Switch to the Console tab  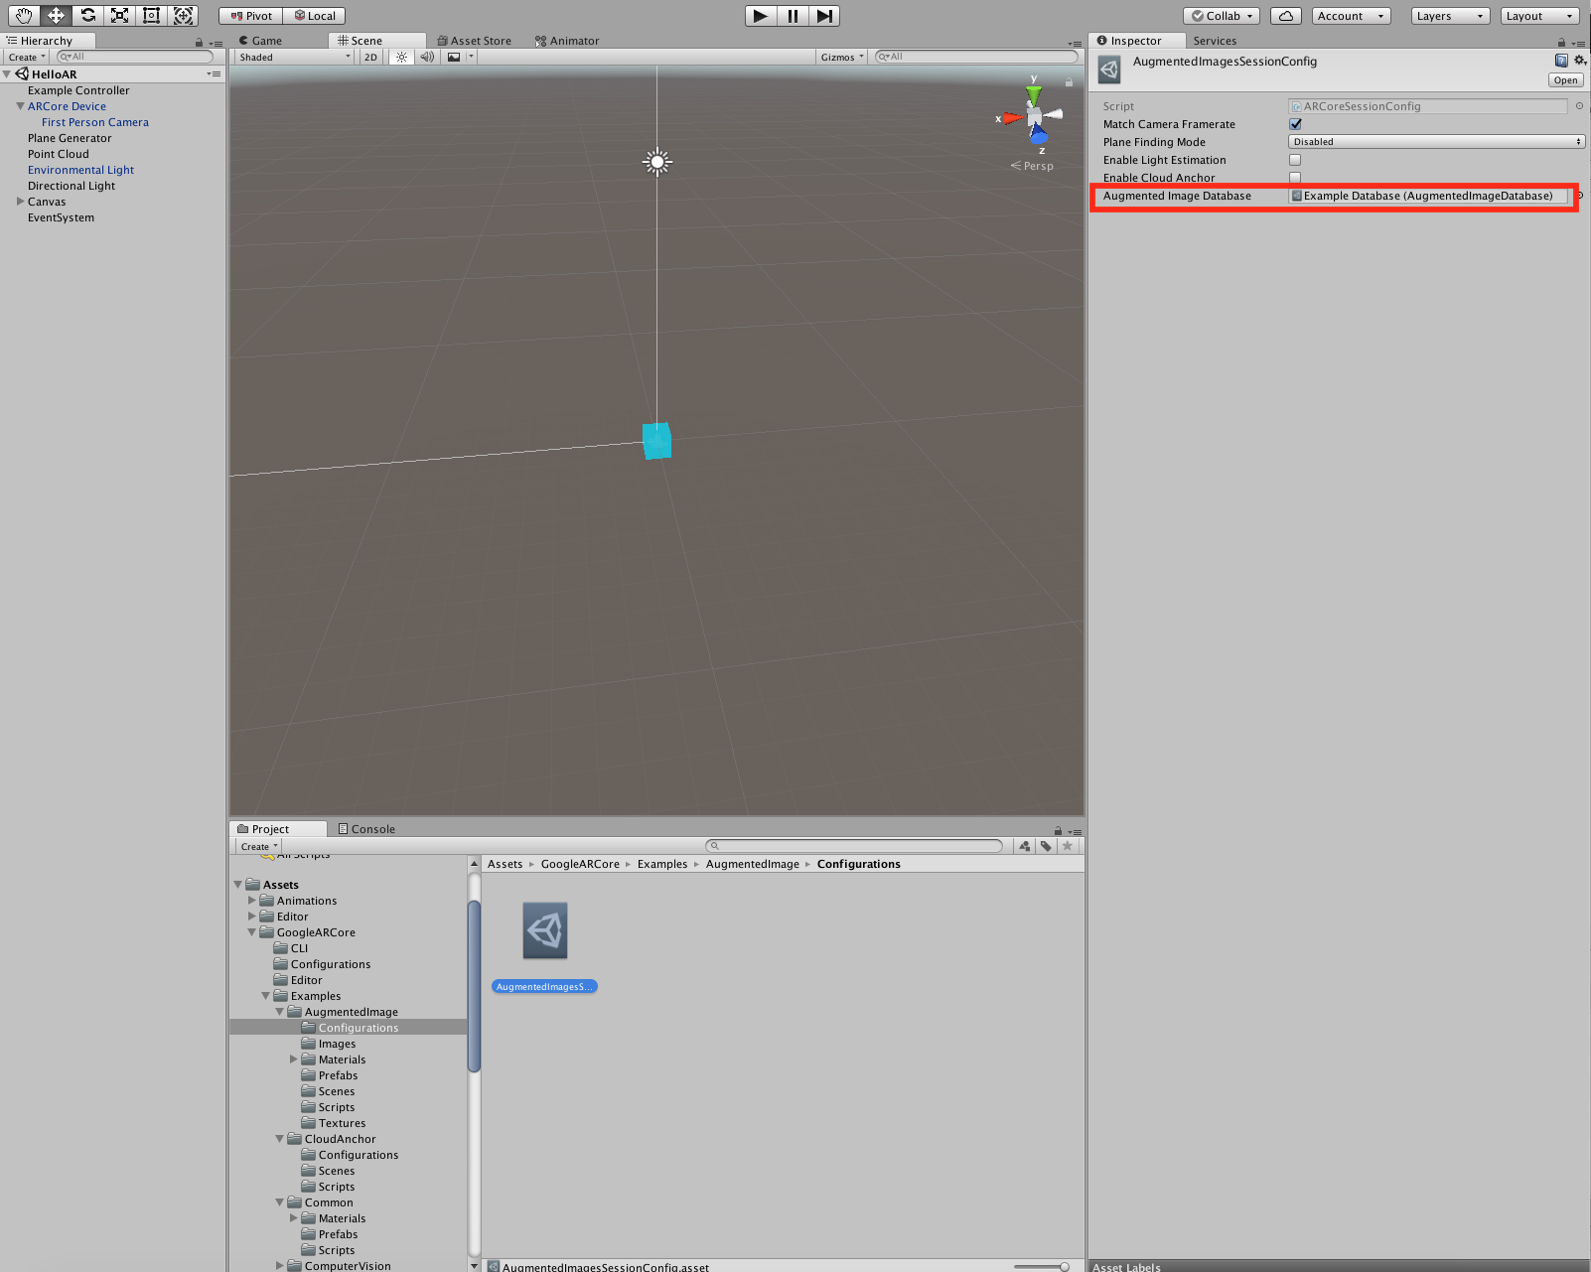pos(366,829)
